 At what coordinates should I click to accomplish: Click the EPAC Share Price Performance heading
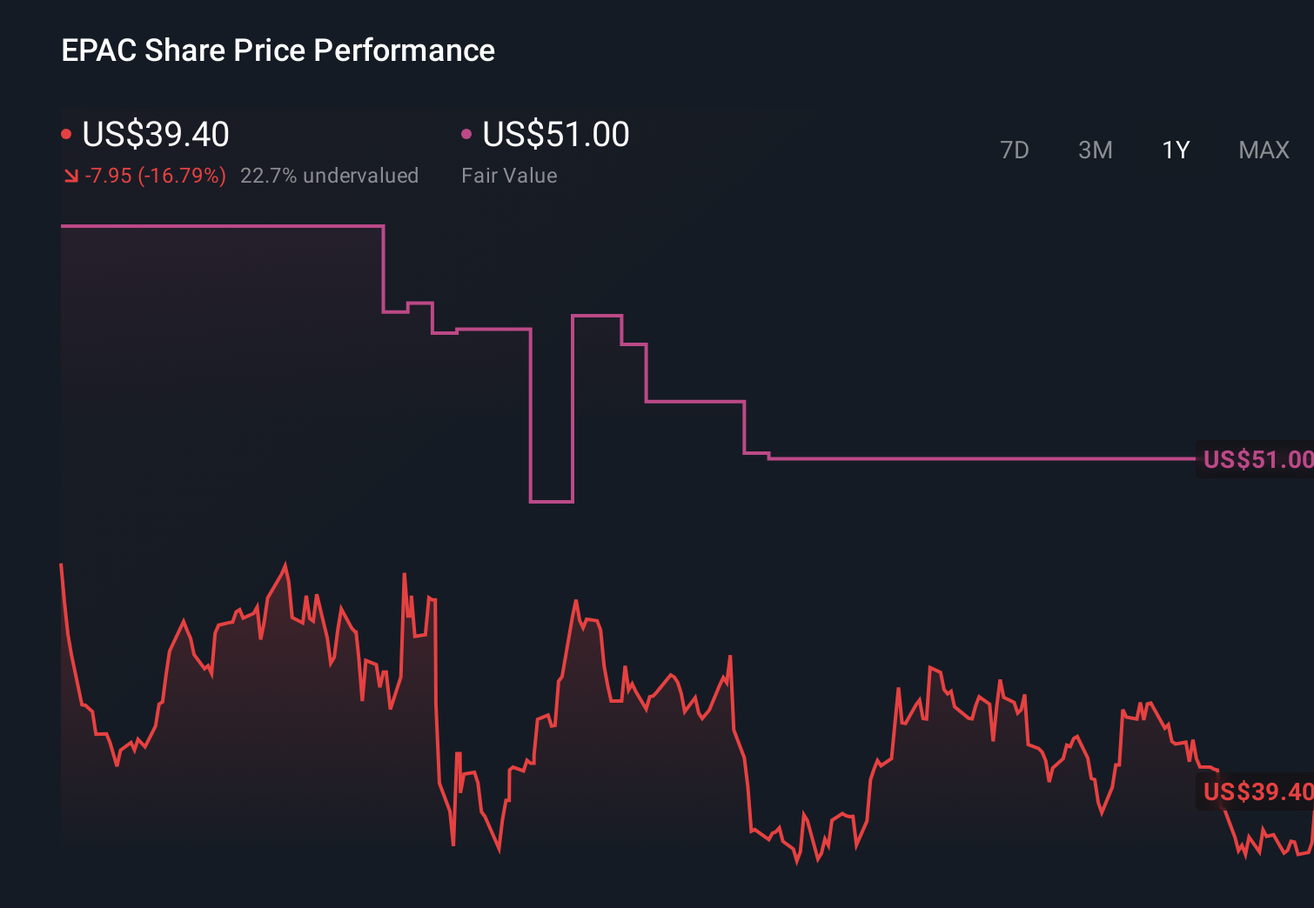[x=278, y=50]
